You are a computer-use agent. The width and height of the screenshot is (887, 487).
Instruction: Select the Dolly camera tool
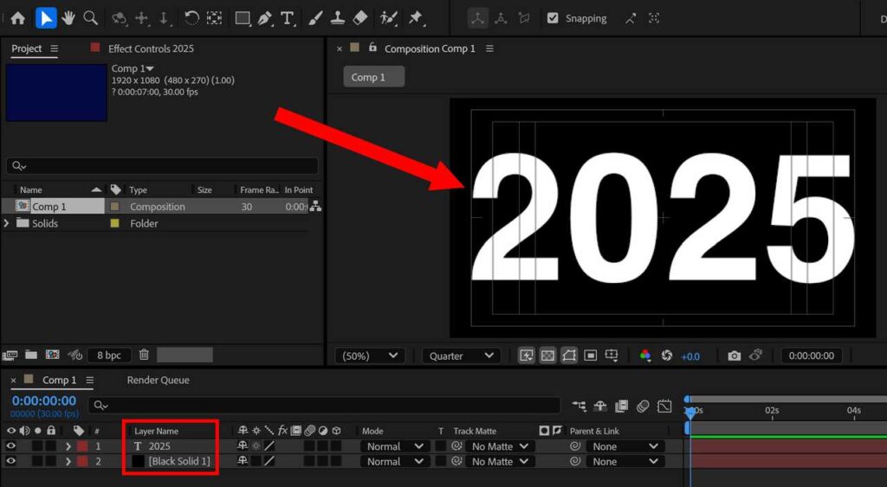164,19
